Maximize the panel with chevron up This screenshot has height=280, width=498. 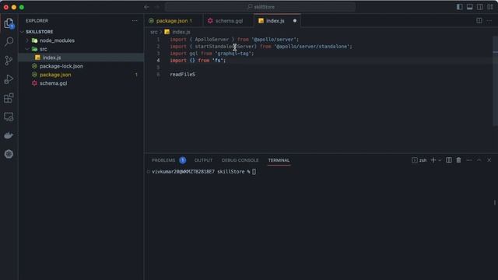[x=479, y=160]
